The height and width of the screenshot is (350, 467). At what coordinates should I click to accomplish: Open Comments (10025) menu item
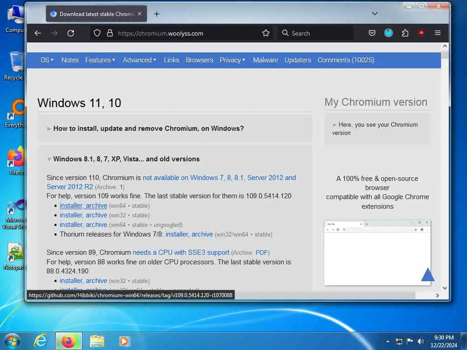346,60
